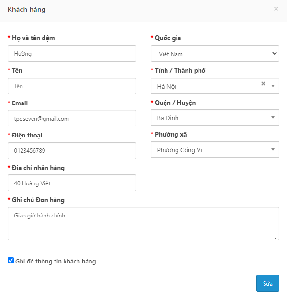Click the Hà Nội selected value text
The image size is (287, 297).
coord(166,87)
